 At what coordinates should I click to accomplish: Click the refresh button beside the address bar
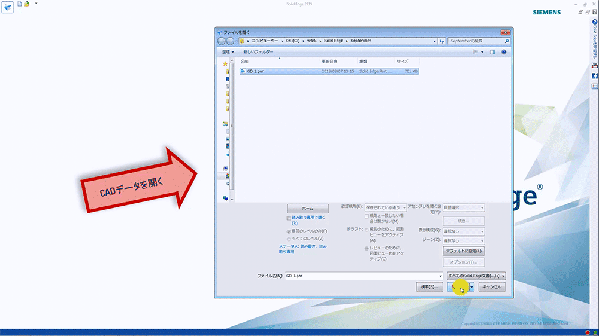click(x=441, y=41)
